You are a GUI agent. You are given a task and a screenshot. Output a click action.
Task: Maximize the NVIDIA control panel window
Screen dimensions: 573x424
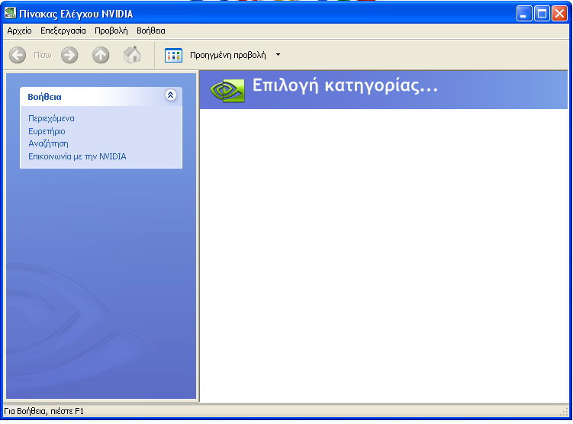tap(542, 14)
